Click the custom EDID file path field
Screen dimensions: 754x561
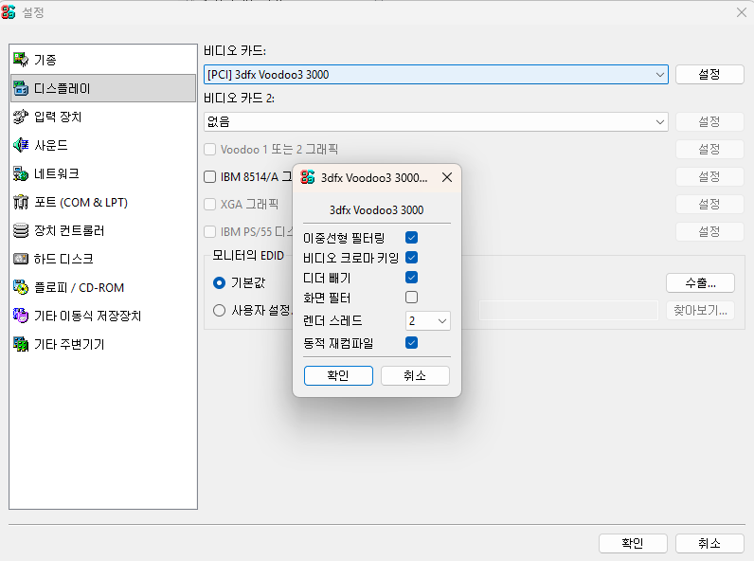(x=568, y=310)
